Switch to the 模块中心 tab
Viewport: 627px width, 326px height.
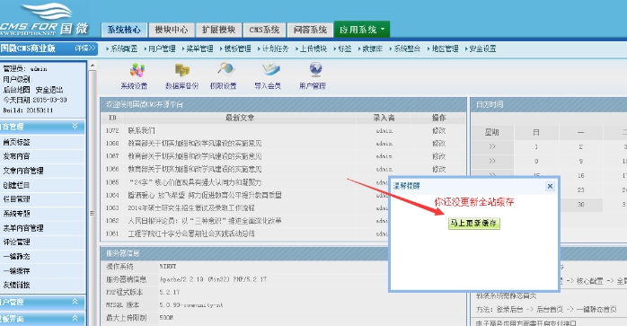[x=172, y=30]
